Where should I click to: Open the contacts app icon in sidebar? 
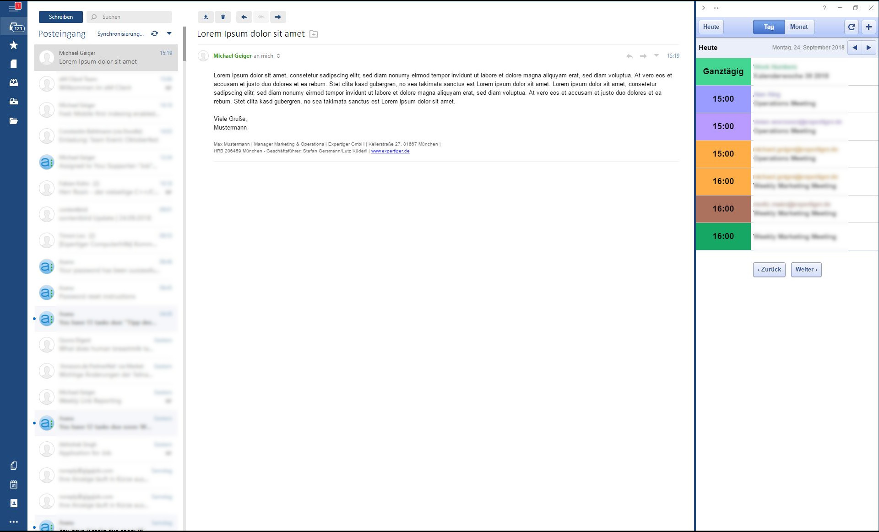[14, 503]
